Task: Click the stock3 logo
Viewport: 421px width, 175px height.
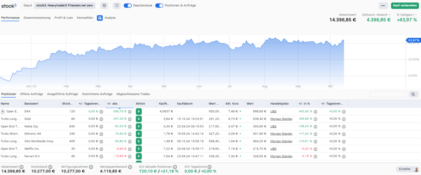Action: [9, 5]
